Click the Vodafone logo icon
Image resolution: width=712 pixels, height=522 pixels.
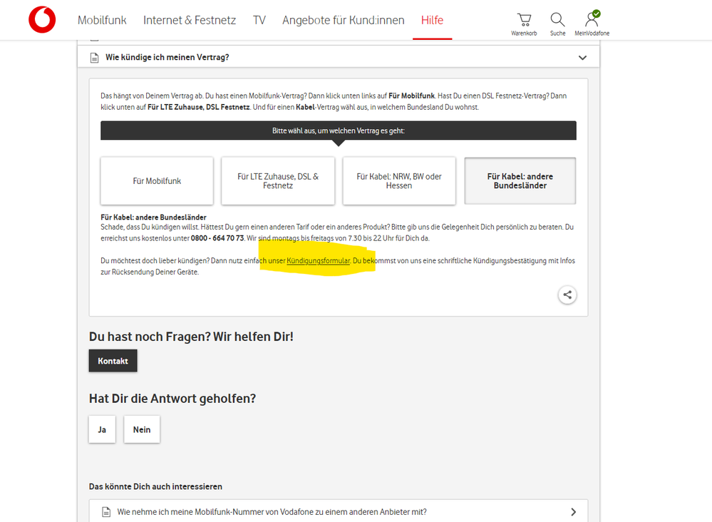(42, 19)
